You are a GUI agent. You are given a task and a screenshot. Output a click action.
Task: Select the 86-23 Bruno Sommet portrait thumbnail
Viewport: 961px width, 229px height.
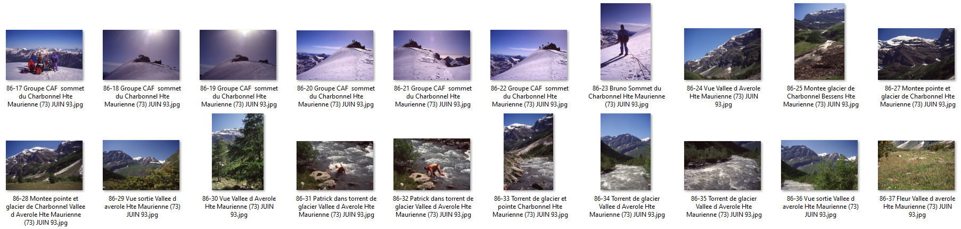[x=626, y=42]
